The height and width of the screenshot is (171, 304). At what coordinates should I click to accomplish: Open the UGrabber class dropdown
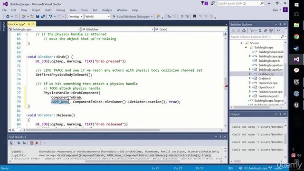117,29
